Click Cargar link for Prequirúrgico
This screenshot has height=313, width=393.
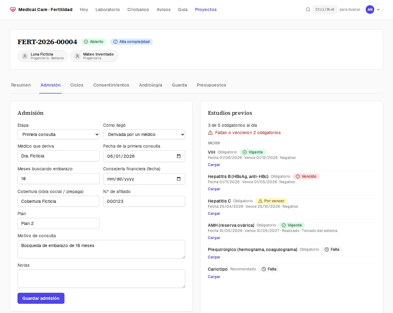(214, 257)
